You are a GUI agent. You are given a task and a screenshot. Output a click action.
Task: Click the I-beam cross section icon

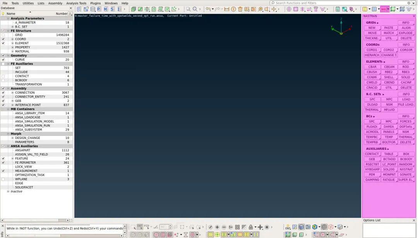185,235
